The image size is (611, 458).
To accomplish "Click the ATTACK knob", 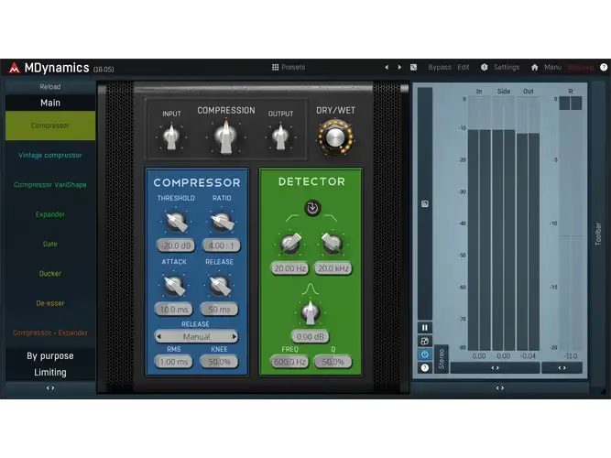I will point(174,285).
